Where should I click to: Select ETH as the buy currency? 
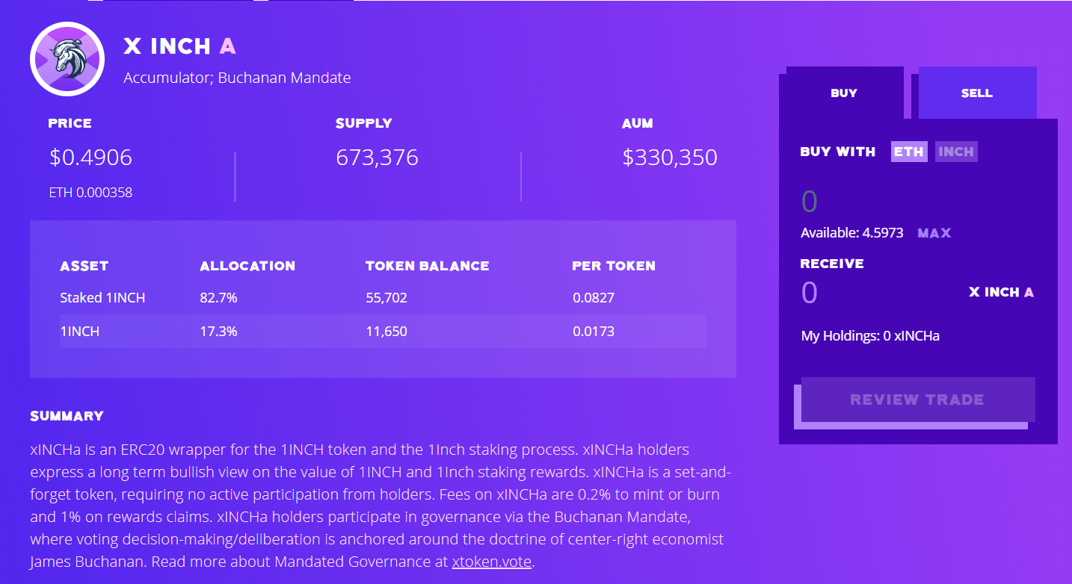click(x=908, y=151)
